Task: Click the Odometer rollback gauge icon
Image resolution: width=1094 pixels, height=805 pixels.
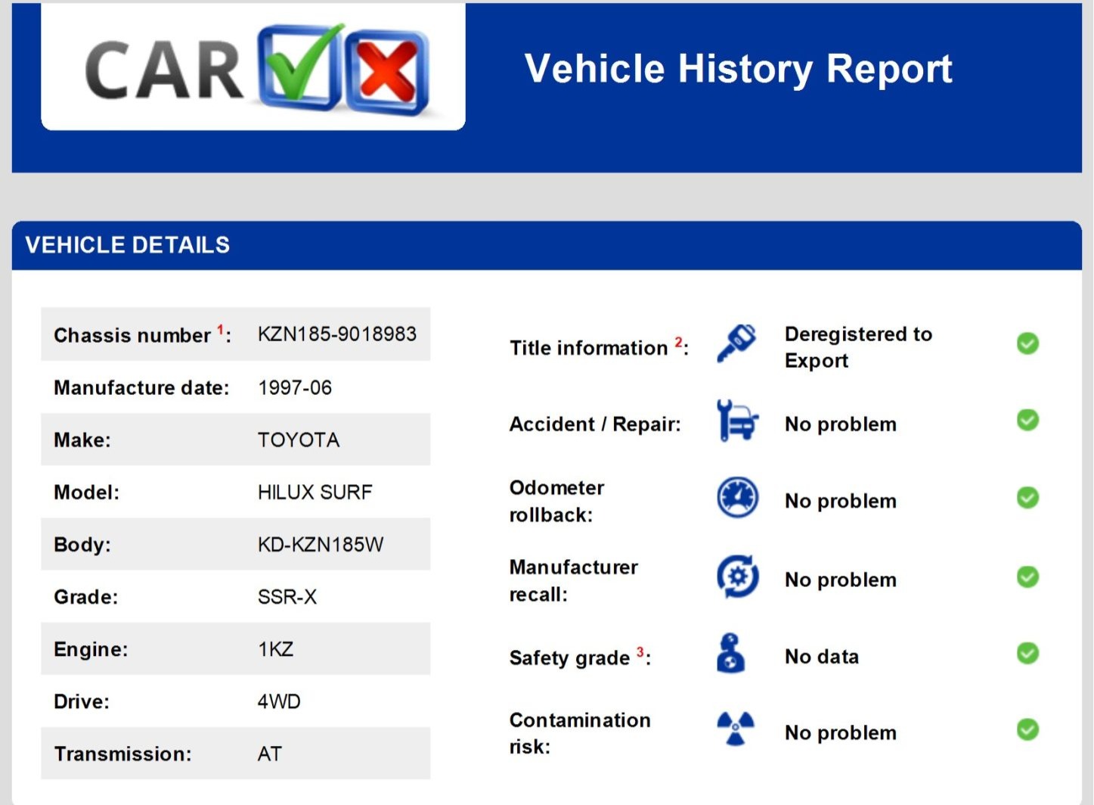Action: [737, 498]
